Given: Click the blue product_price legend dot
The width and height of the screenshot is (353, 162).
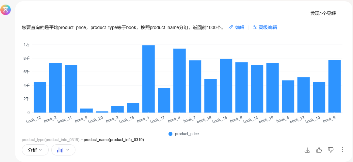Looking at the screenshot, I should point(170,134).
